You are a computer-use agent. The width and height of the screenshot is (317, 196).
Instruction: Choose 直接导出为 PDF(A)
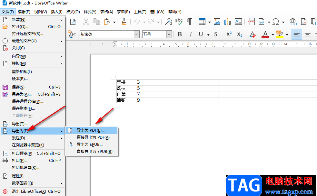click(92, 137)
